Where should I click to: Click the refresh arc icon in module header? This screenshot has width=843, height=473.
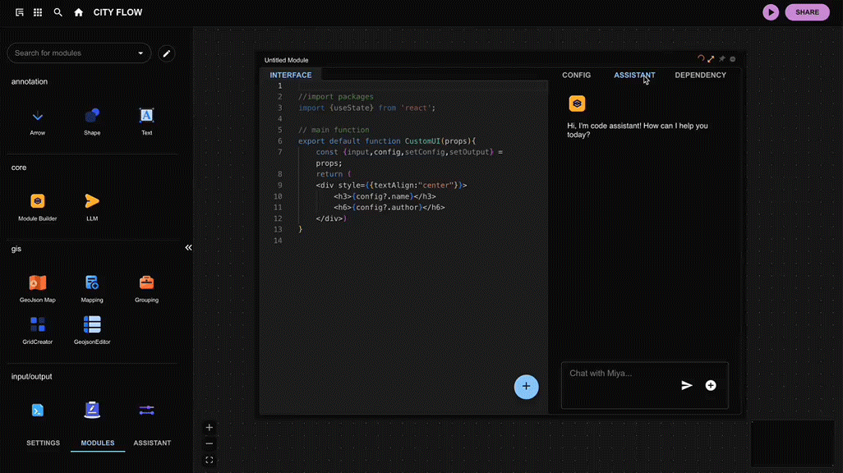701,58
